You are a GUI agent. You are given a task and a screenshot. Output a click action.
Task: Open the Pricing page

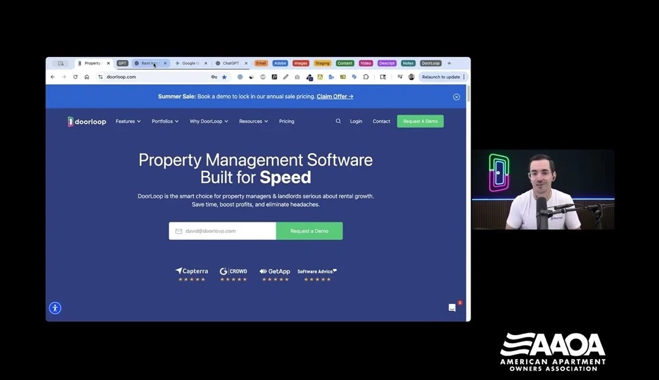(x=286, y=122)
